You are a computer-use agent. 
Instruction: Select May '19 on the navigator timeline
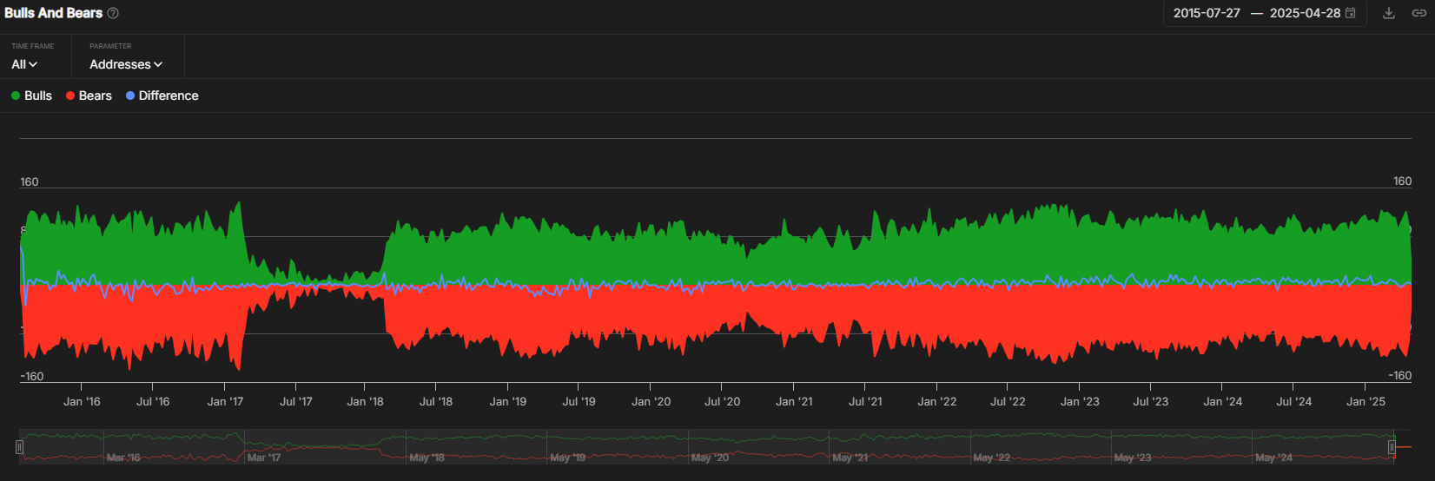(x=568, y=457)
